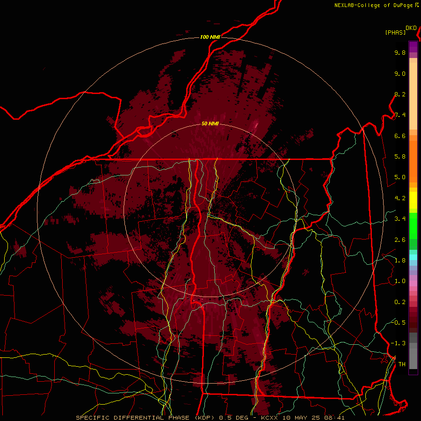
Task: Click the -0.5 scale value
Action: point(398,322)
